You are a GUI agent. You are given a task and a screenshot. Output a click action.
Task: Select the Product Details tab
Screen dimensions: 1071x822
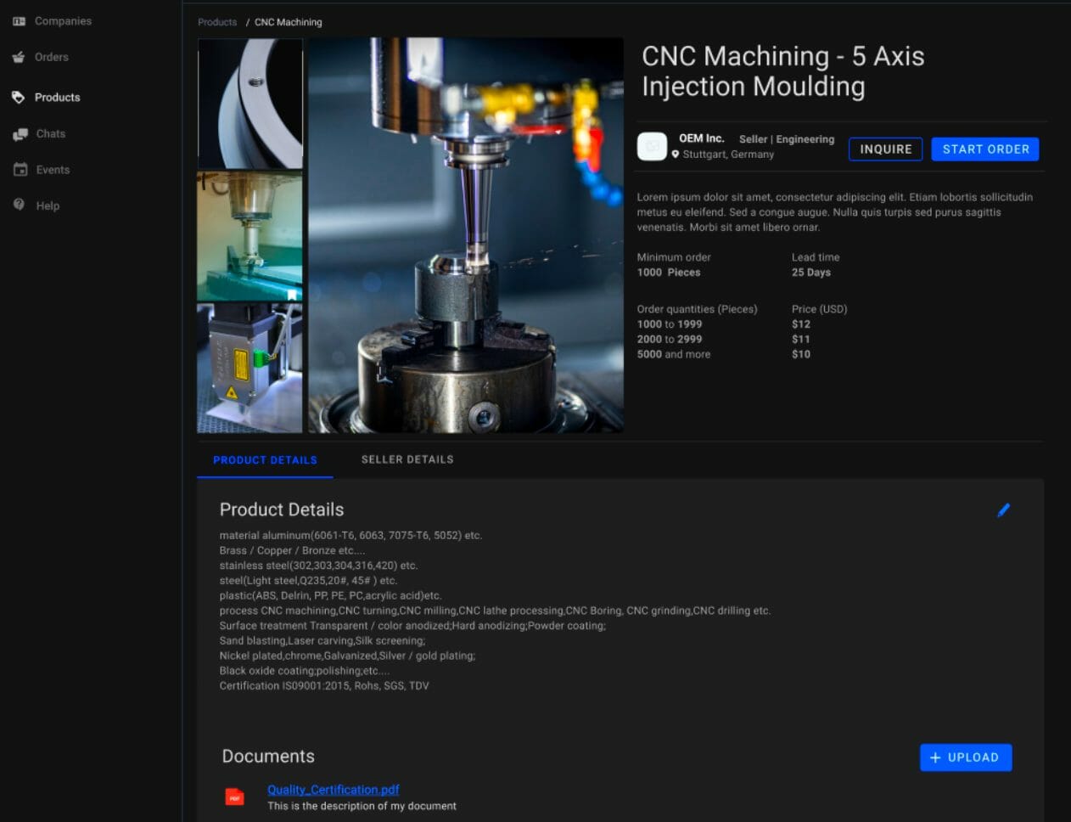tap(265, 460)
